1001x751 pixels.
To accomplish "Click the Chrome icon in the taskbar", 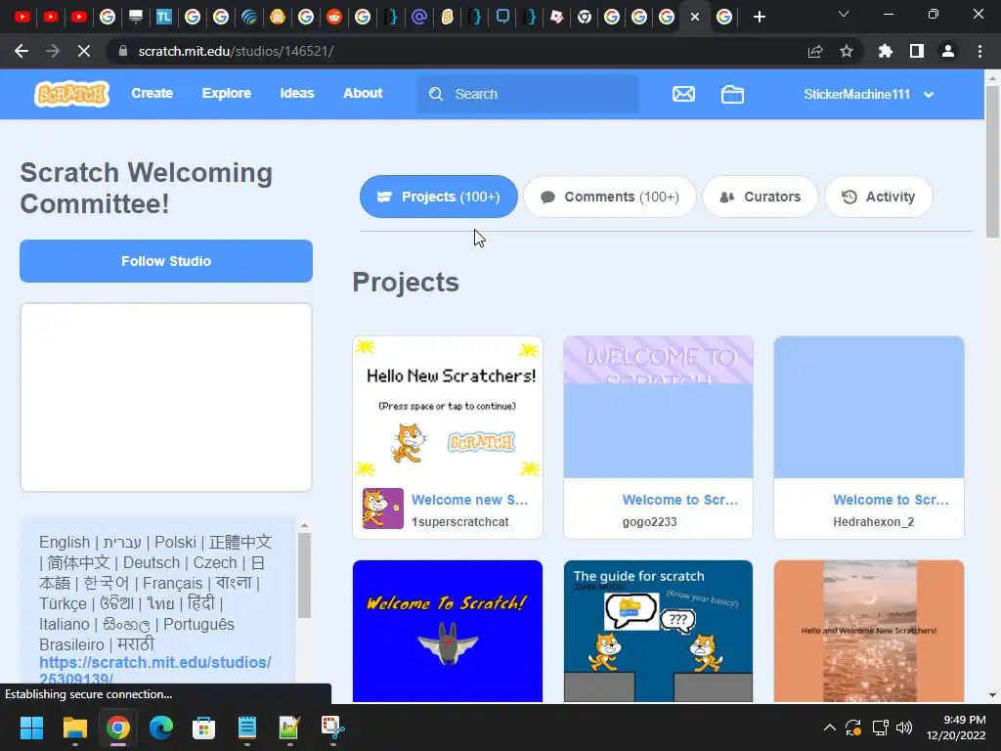I will point(118,728).
